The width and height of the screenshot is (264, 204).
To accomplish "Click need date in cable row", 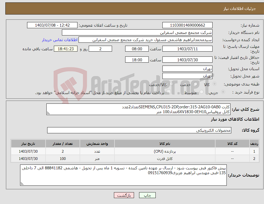I will coord(28,159).
